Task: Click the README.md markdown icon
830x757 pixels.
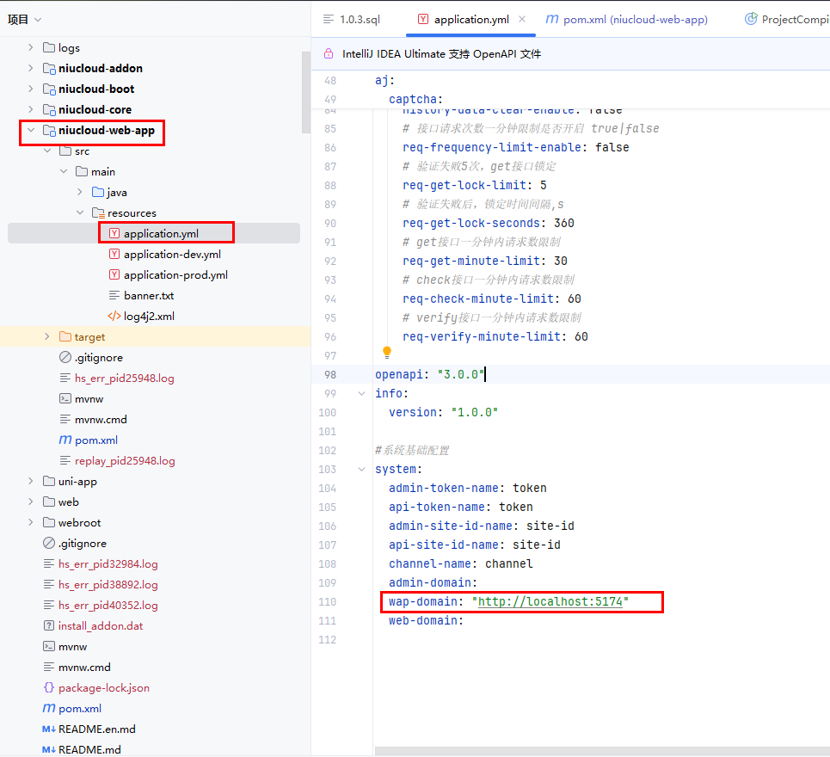Action: (x=49, y=750)
